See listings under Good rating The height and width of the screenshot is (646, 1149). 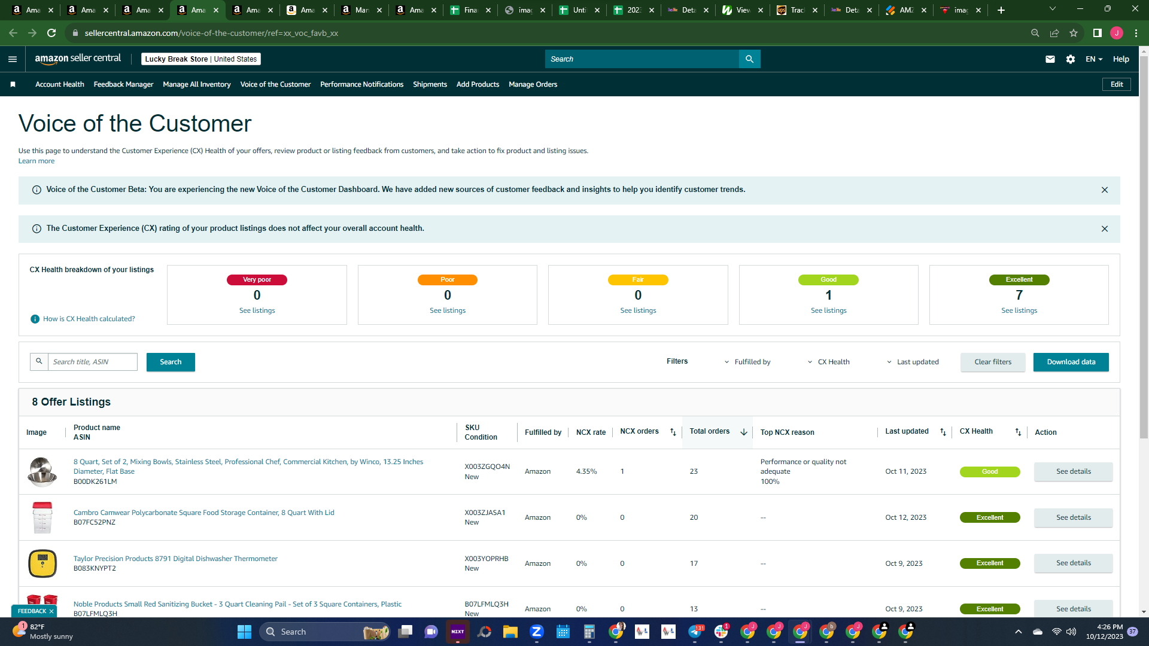pos(828,310)
